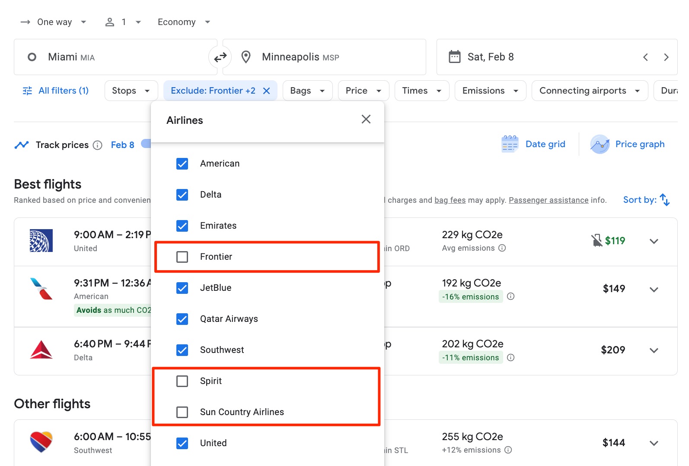Viewport: 689px width, 466px height.
Task: Check the Spirit airline checkbox
Action: (182, 381)
